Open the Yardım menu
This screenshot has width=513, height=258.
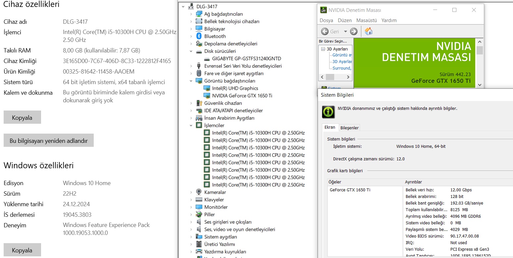(389, 20)
